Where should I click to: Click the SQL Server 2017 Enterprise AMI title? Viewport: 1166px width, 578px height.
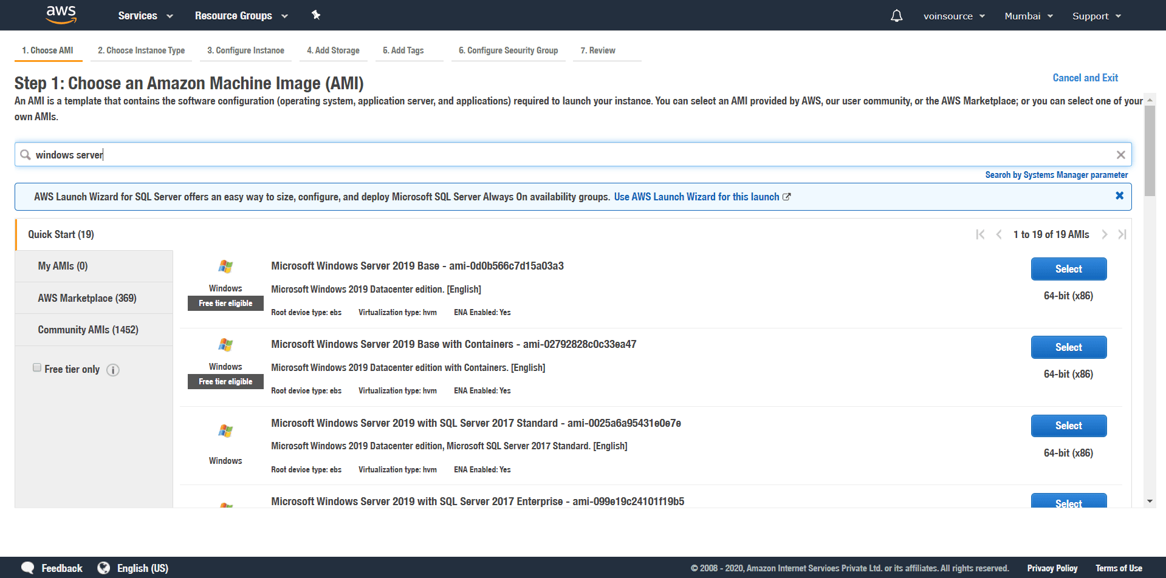click(x=478, y=501)
